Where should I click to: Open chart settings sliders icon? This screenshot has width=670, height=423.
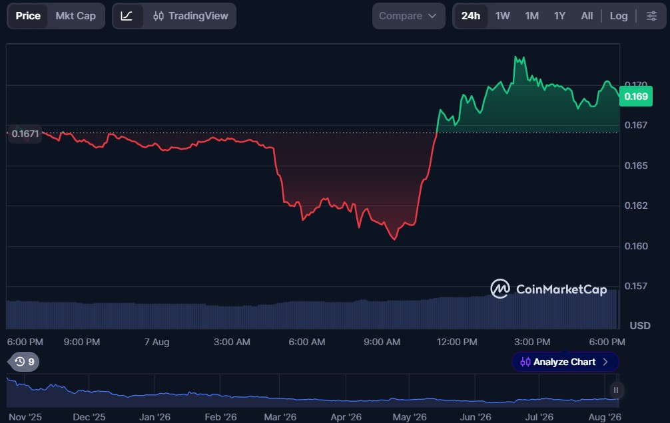pos(651,16)
